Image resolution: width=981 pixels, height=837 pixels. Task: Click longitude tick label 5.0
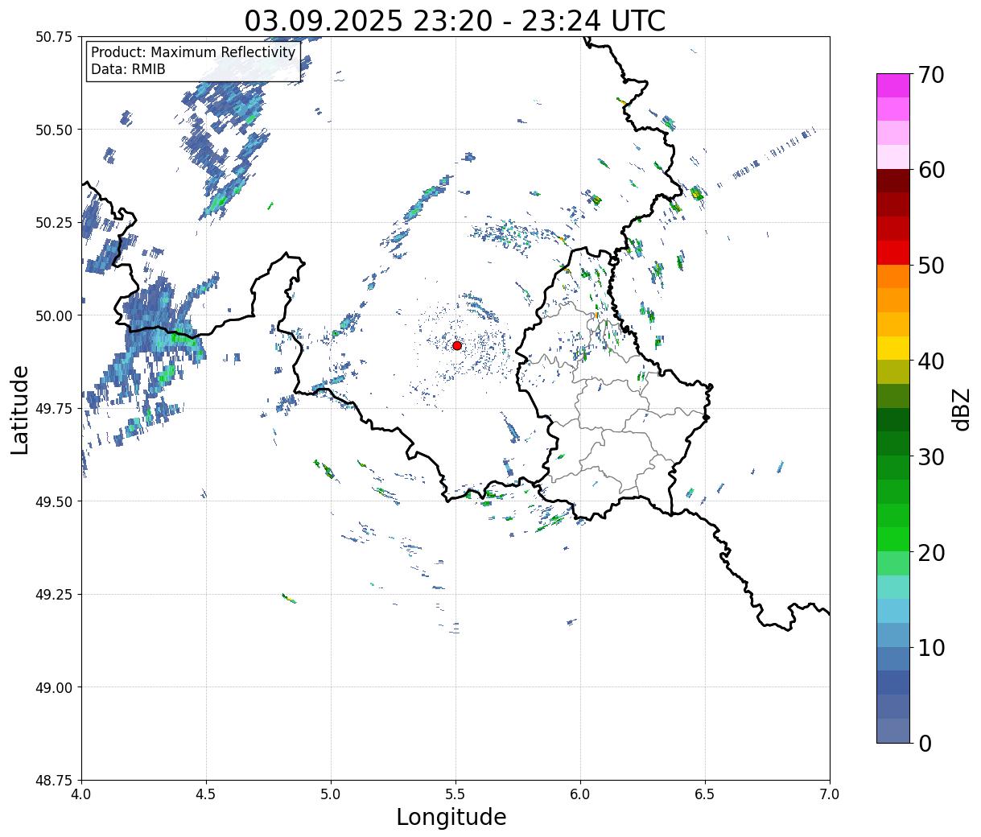[331, 794]
